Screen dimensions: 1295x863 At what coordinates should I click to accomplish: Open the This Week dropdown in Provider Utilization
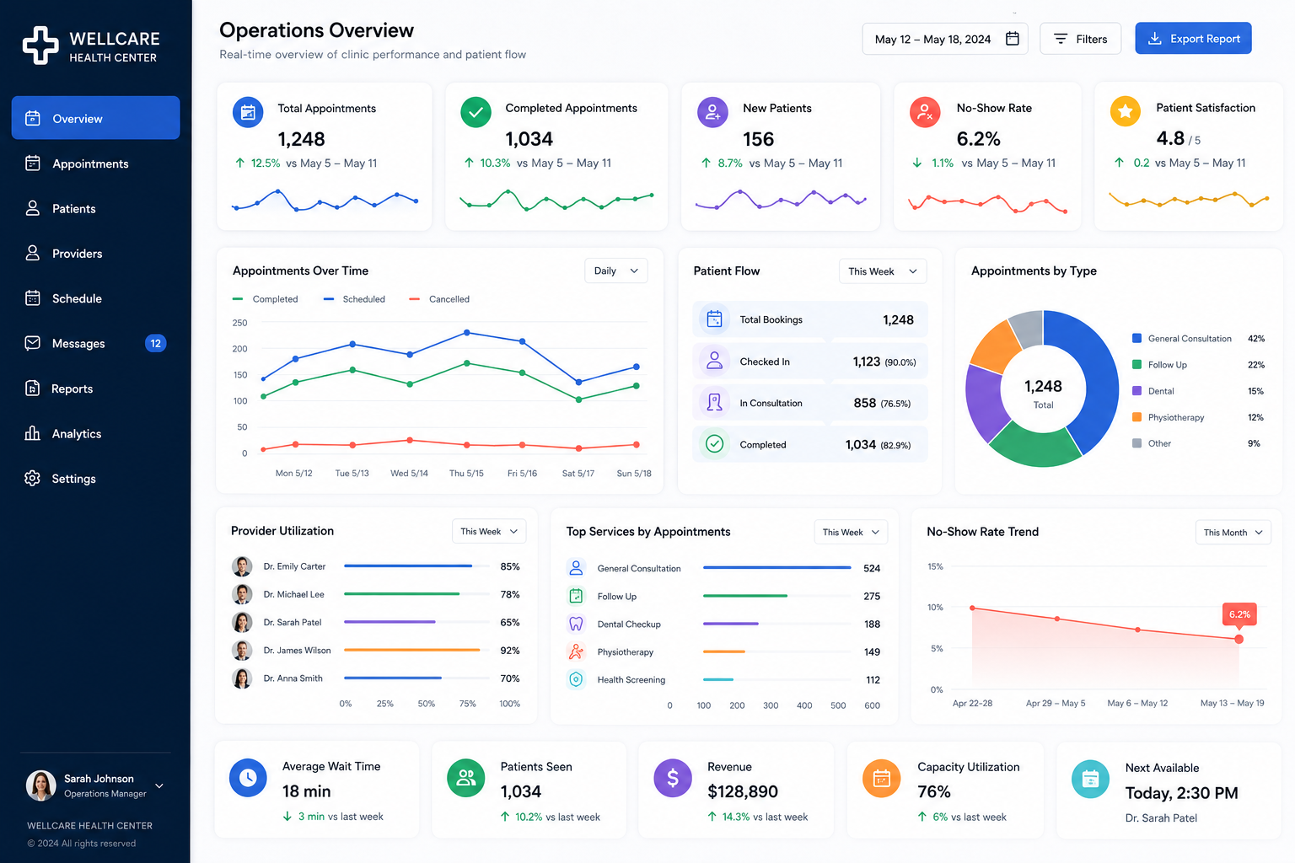point(489,531)
